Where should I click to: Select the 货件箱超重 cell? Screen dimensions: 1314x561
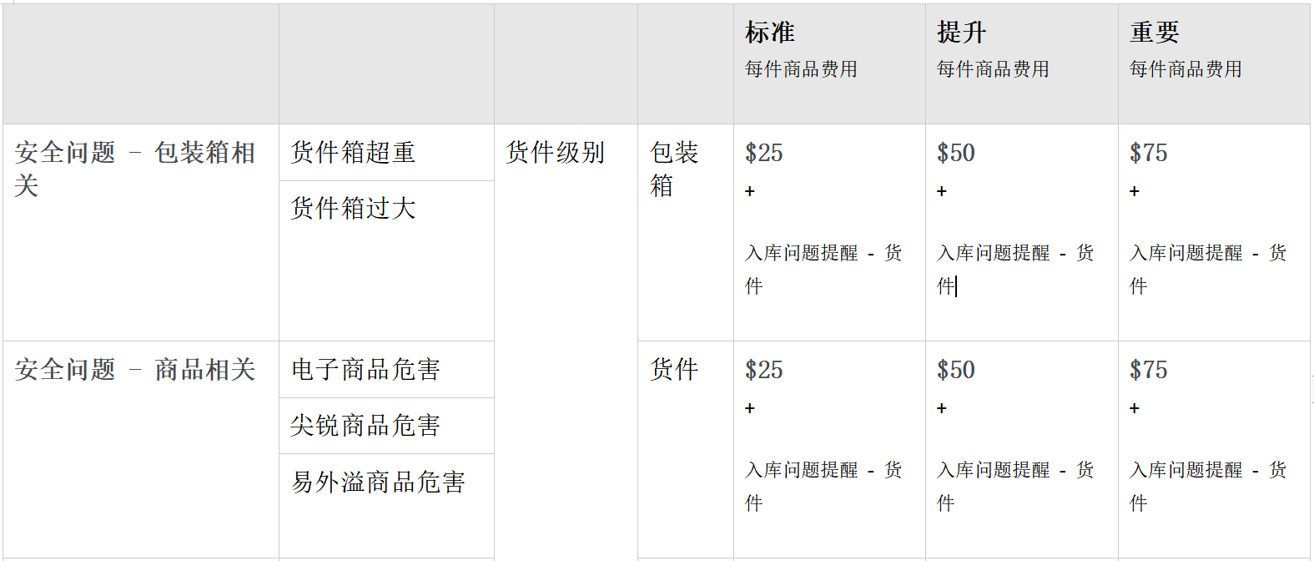[x=386, y=153]
